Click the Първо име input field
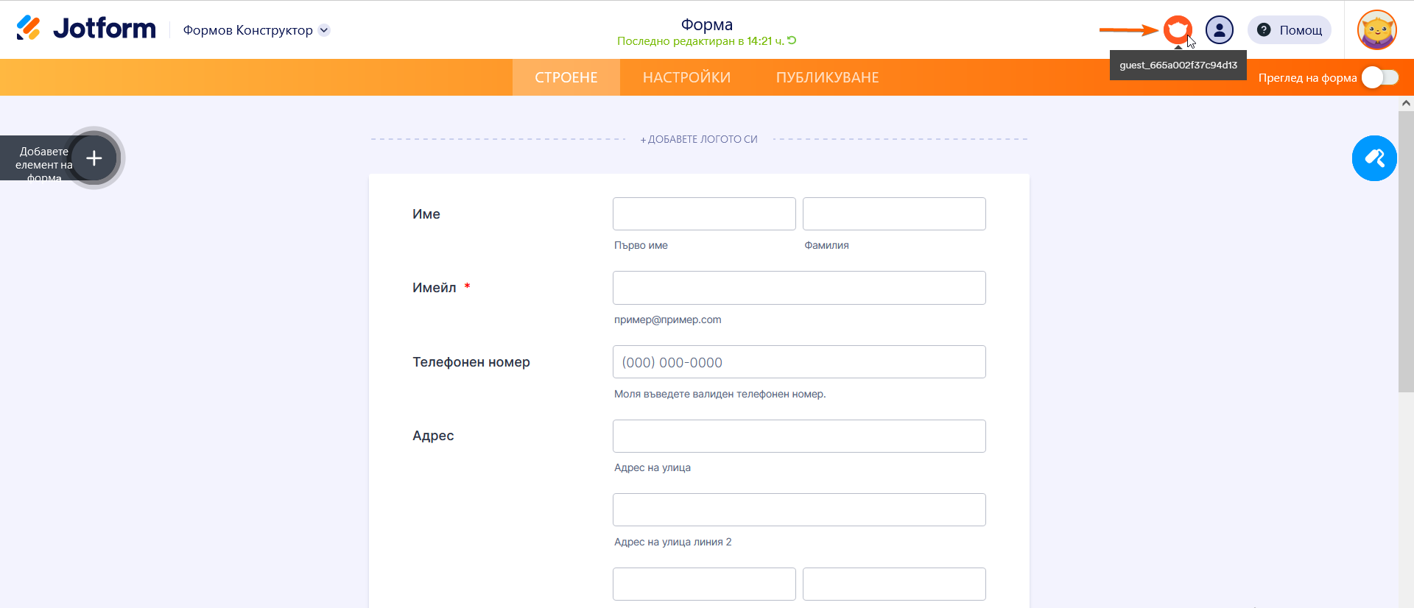1414x608 pixels. click(703, 214)
